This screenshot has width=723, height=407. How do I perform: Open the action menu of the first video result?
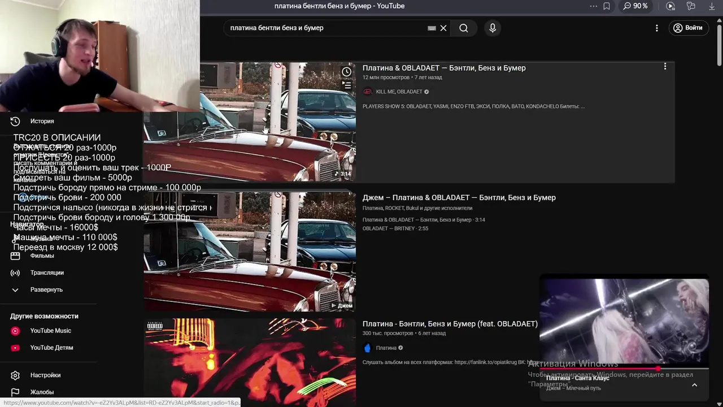click(665, 67)
